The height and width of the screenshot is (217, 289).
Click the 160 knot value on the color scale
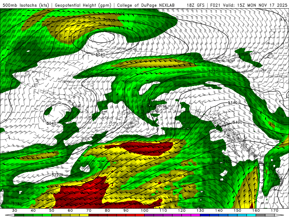(256, 210)
